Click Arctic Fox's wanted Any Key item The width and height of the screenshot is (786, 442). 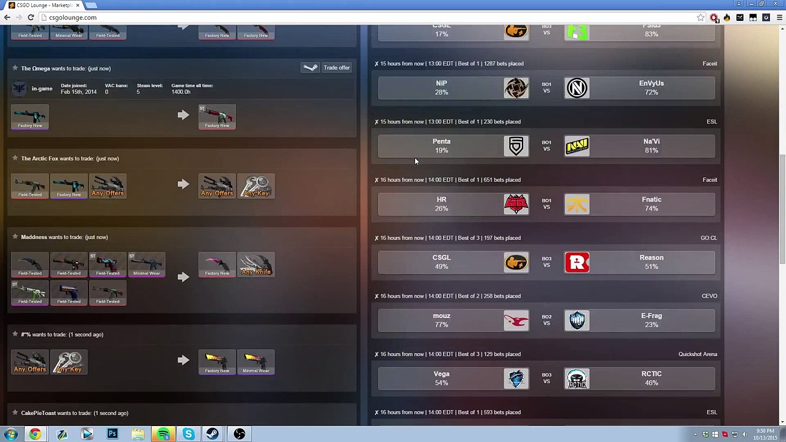(x=256, y=186)
